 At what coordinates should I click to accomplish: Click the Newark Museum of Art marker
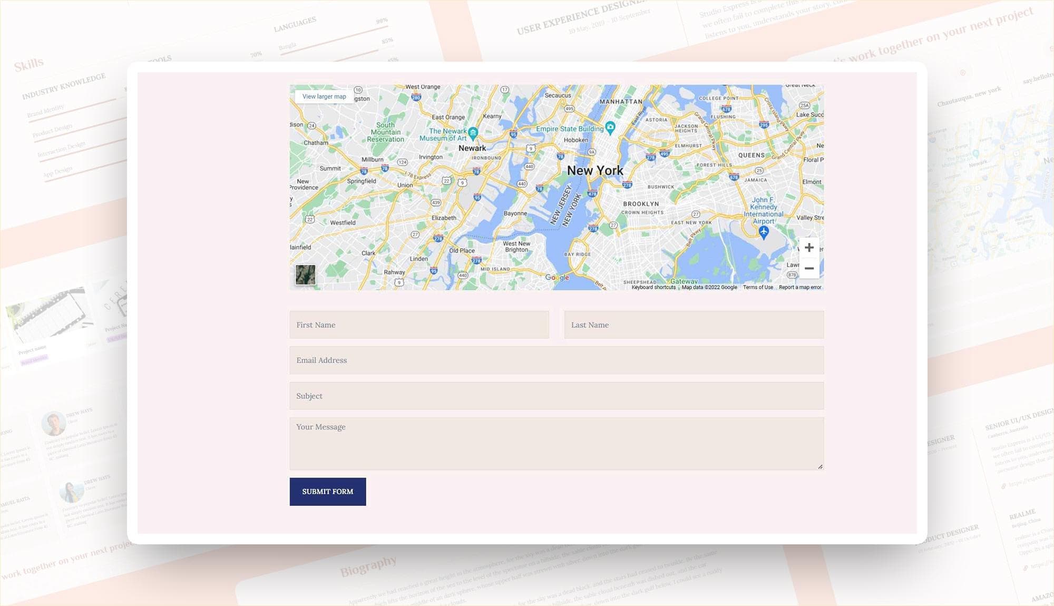[473, 132]
